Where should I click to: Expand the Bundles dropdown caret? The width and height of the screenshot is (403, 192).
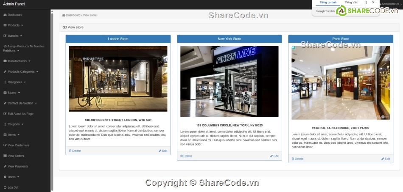coord(21,36)
